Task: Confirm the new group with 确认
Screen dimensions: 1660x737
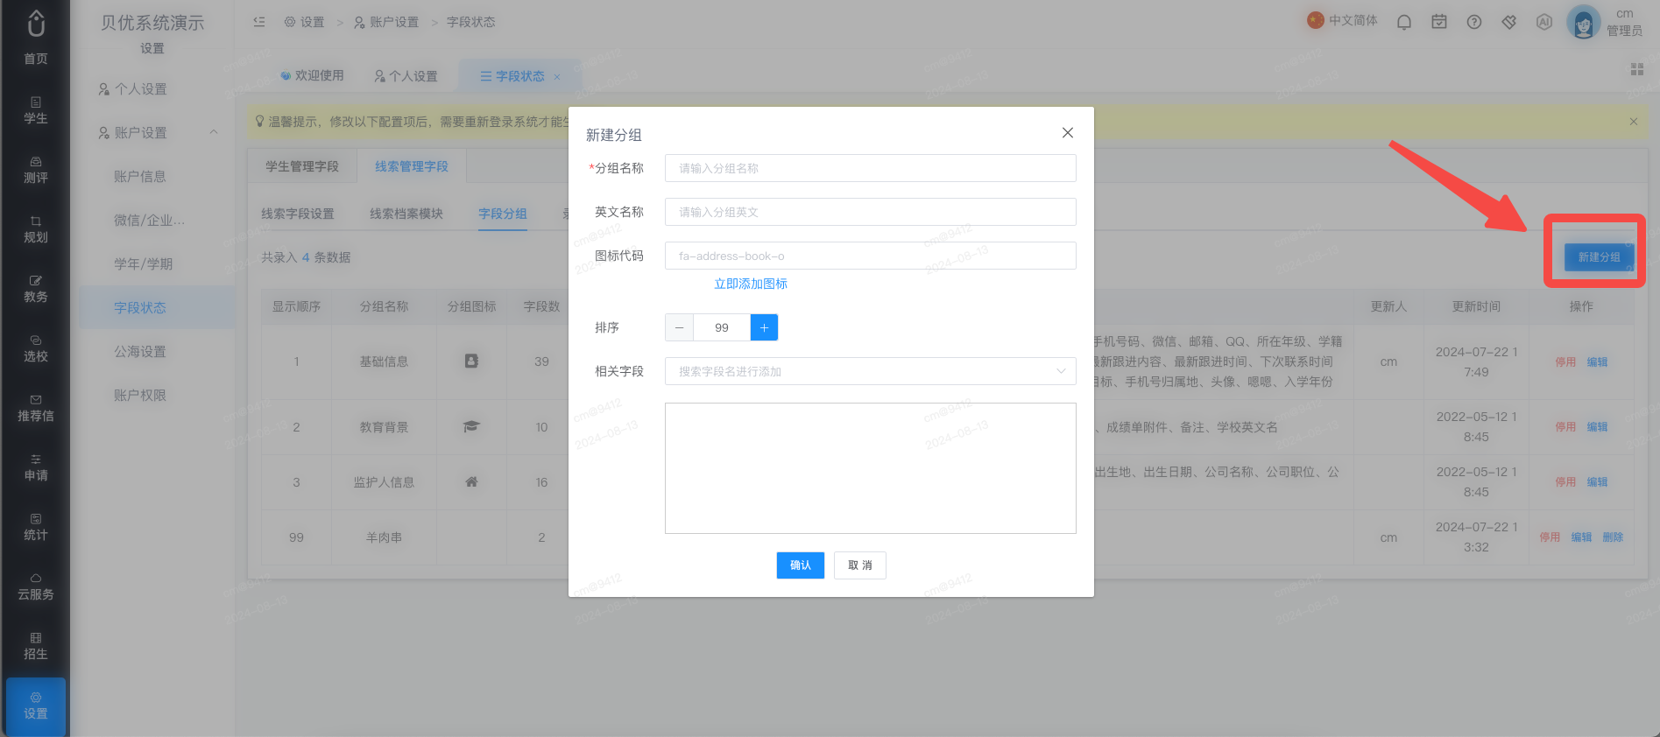Action: pyautogui.click(x=800, y=565)
